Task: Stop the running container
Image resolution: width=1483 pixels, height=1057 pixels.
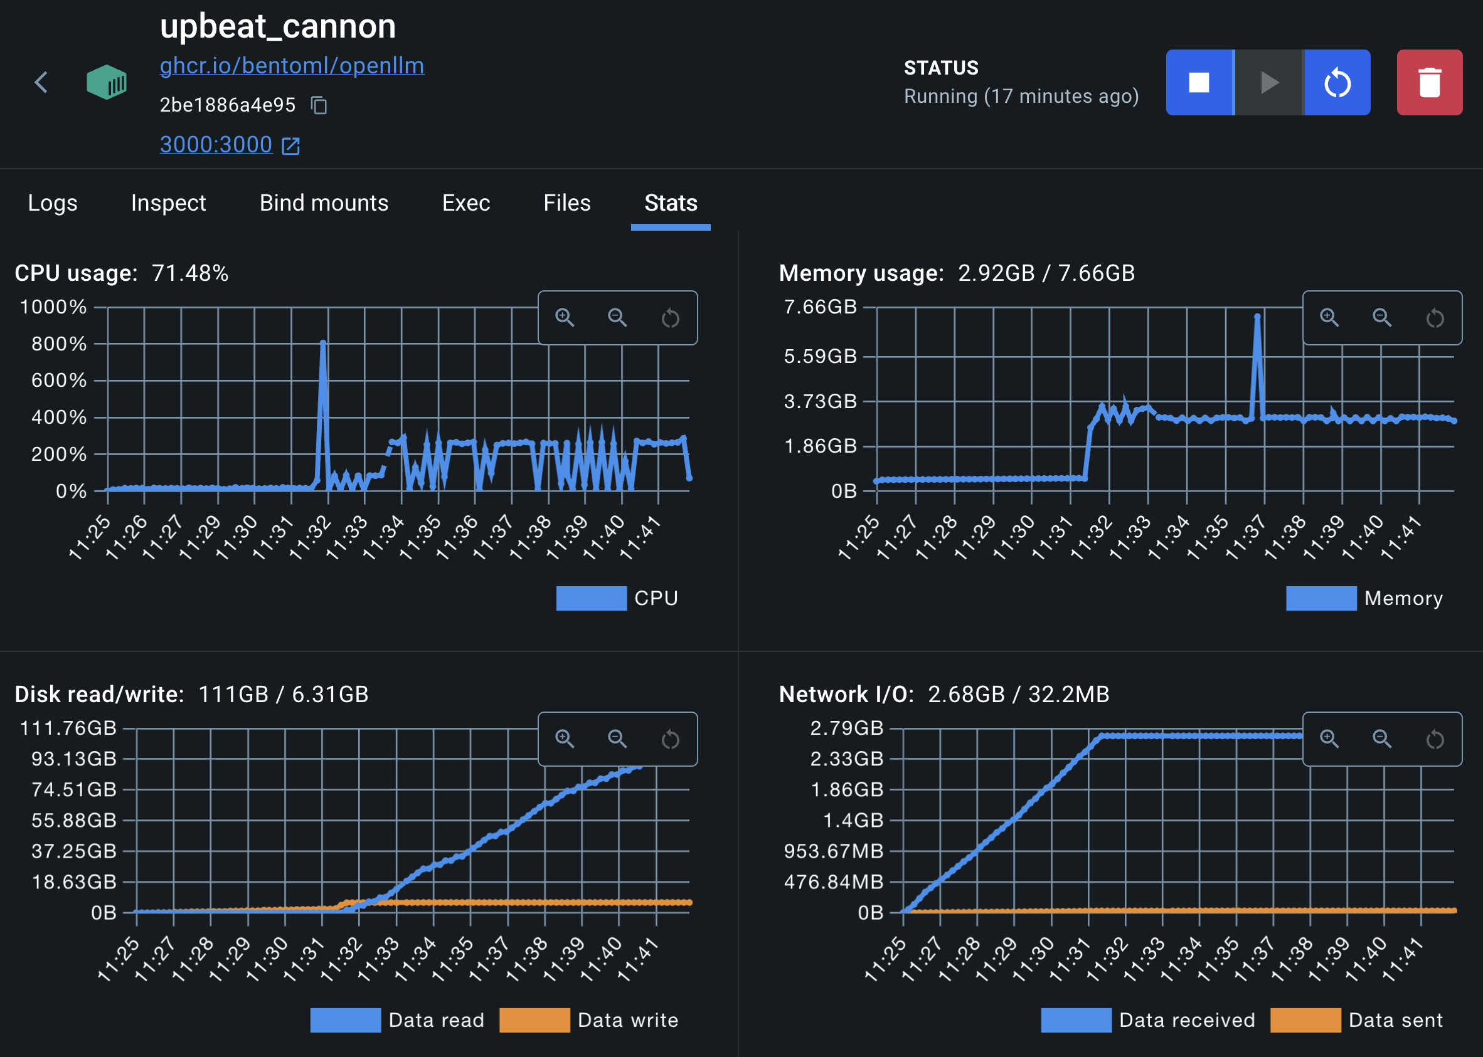Action: [1200, 82]
